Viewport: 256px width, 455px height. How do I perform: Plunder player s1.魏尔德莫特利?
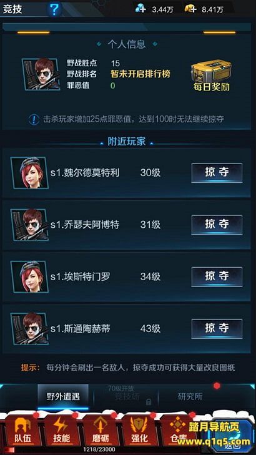pos(217,173)
